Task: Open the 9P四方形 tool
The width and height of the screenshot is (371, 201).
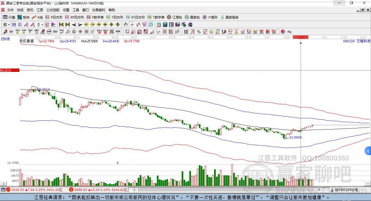Action: click(x=75, y=17)
